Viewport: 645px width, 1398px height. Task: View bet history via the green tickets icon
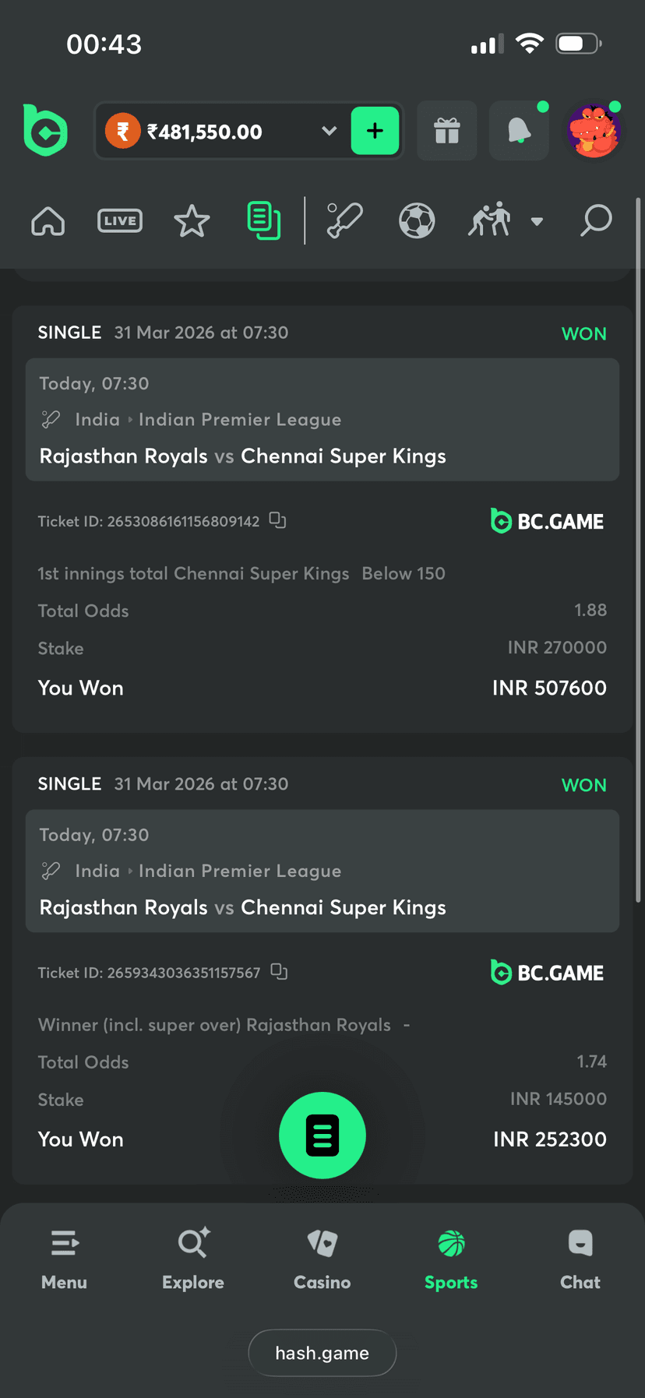pos(264,220)
